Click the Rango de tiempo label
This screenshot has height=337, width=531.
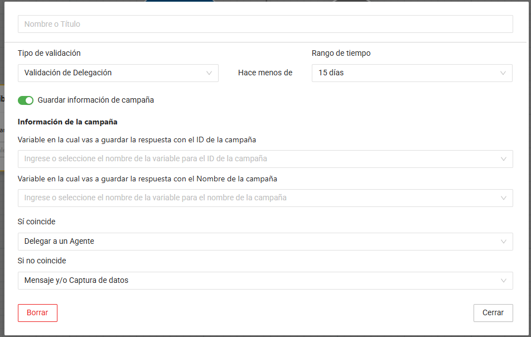[x=341, y=54]
